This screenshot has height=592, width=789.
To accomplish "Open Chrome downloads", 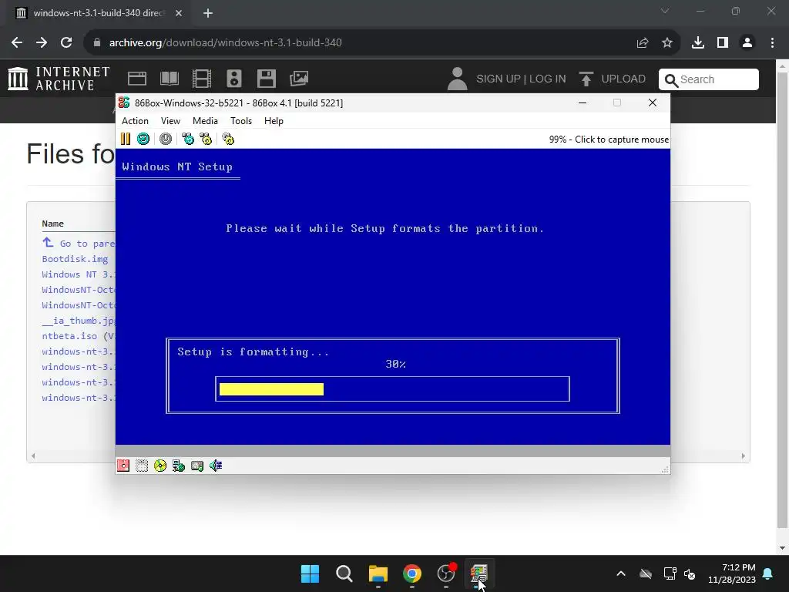I will coord(698,43).
